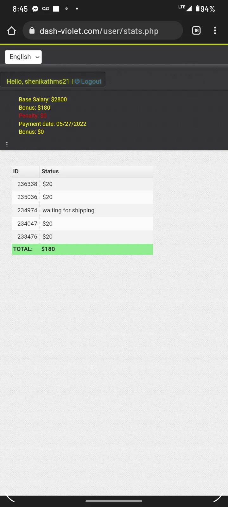Select the row waiting for shipping
228x507 pixels.
click(x=82, y=210)
